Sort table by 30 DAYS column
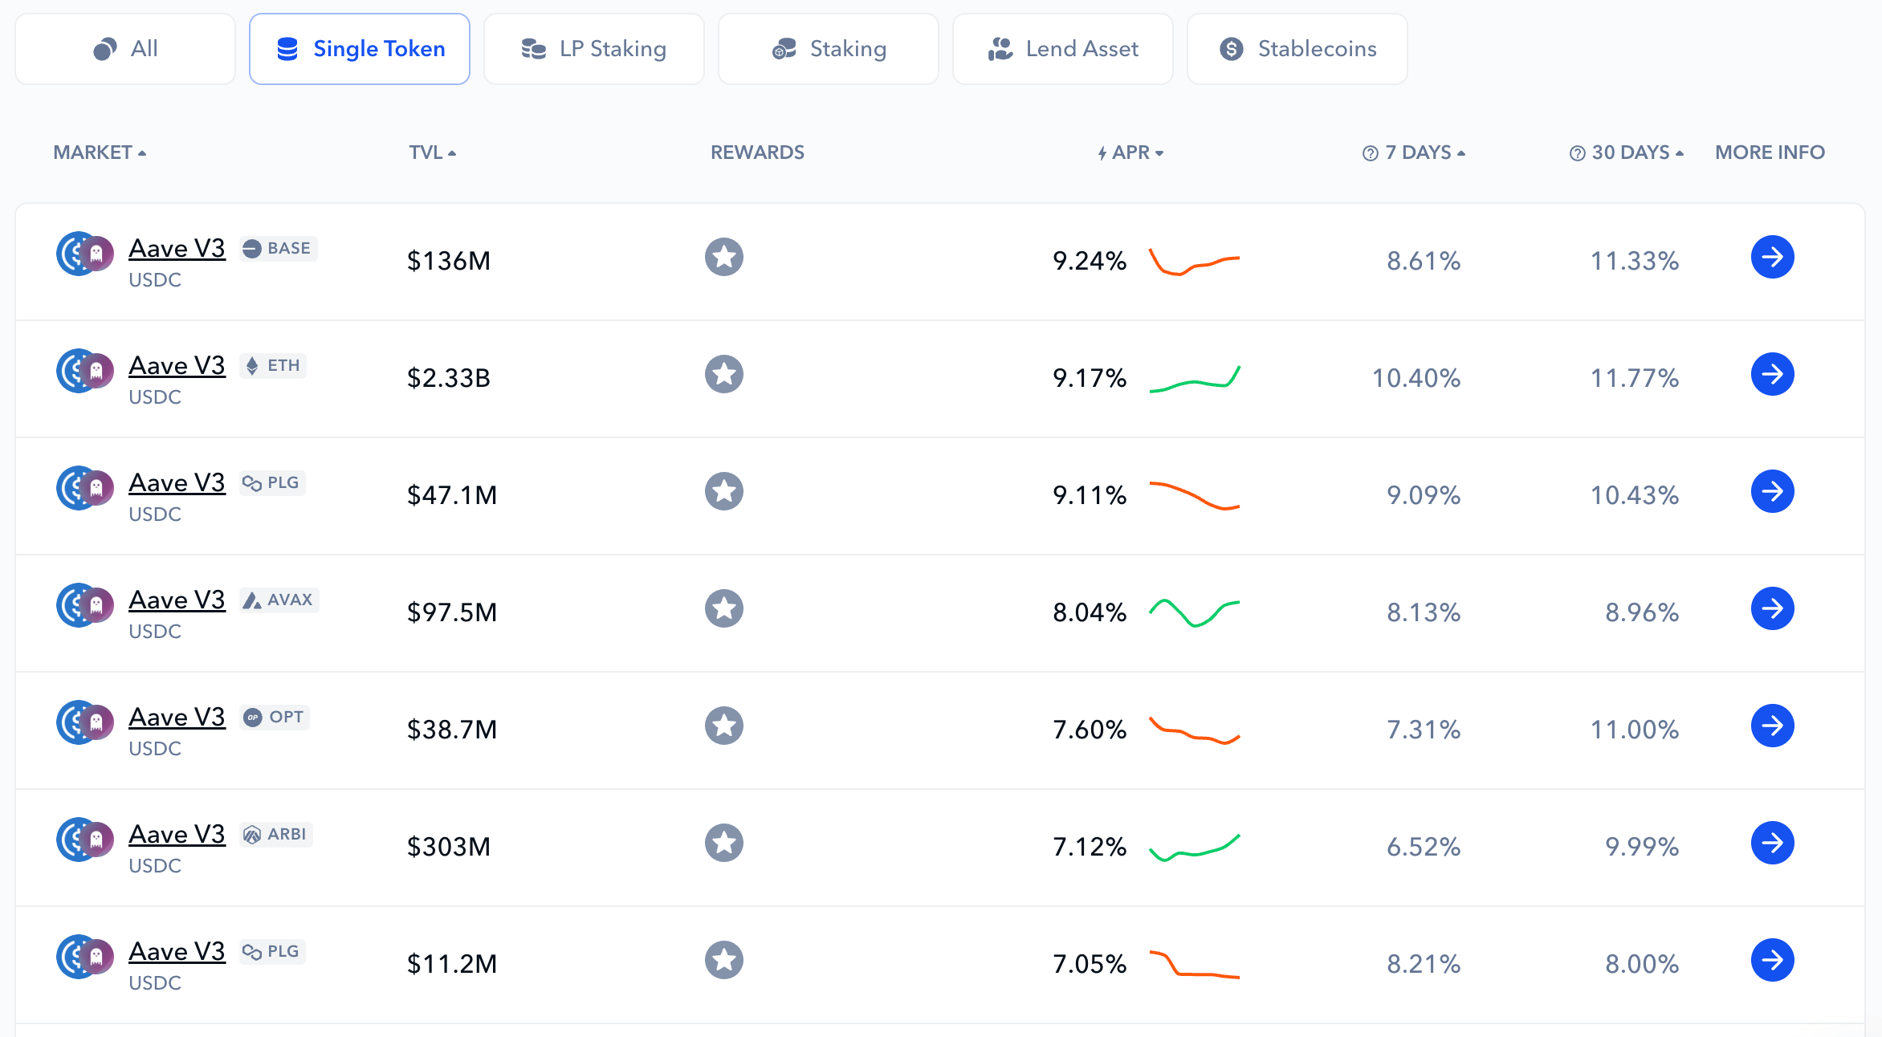1882x1037 pixels. click(1637, 152)
